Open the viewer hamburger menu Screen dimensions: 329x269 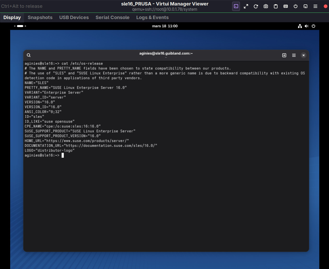(x=315, y=6)
